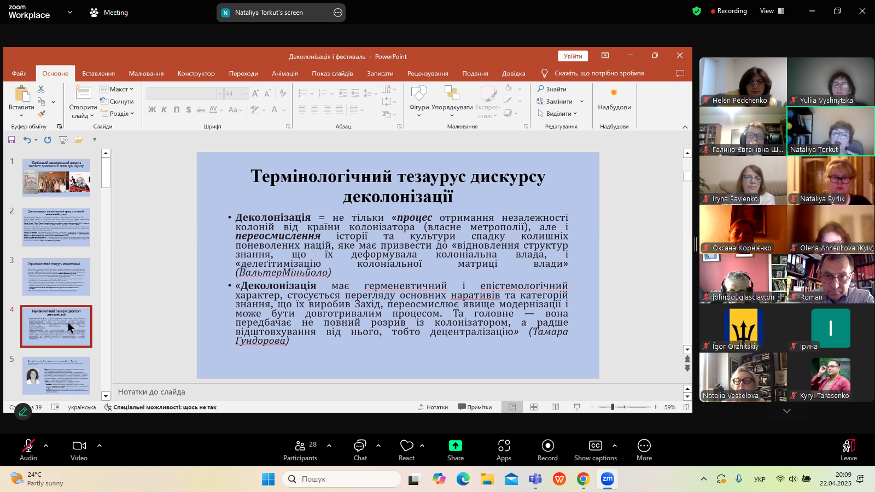Toggle the Video camera

pos(79,446)
